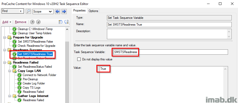Open the Add dropdown menu

(x=7, y=22)
